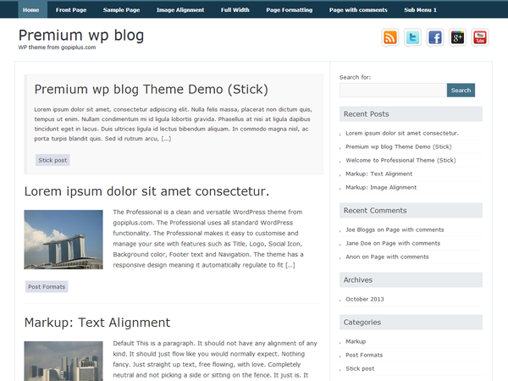The height and width of the screenshot is (381, 508).
Task: Click inside the Search for input field
Action: pyautogui.click(x=393, y=90)
